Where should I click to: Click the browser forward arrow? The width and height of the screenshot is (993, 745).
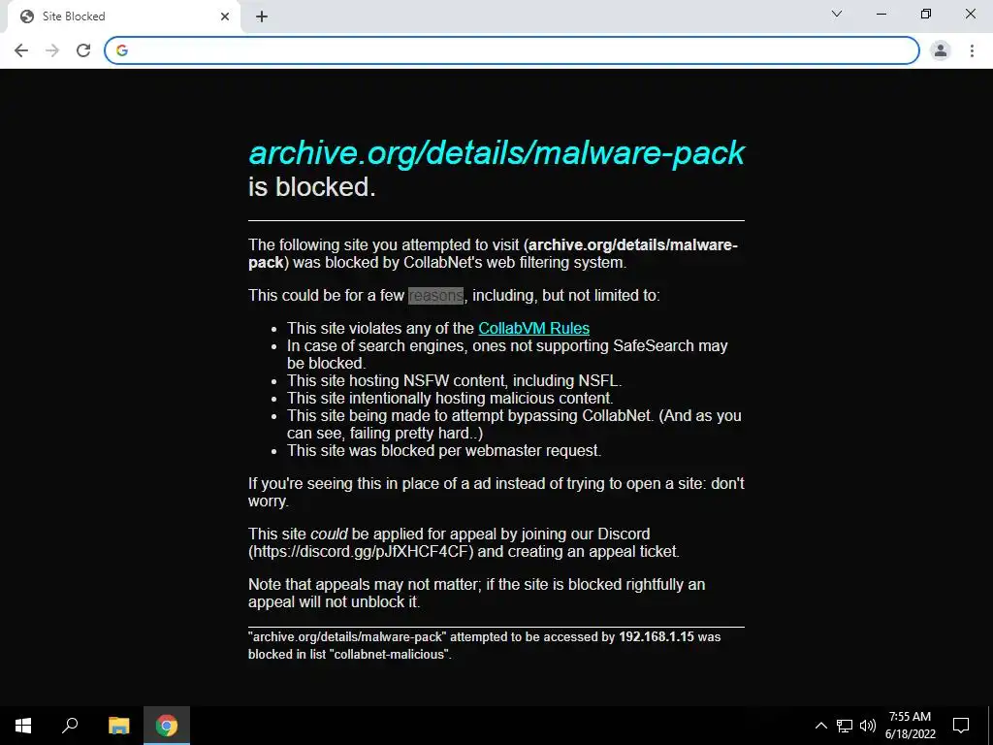(52, 50)
